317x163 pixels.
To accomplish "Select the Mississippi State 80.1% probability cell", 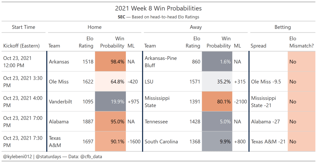I will click(217, 102).
